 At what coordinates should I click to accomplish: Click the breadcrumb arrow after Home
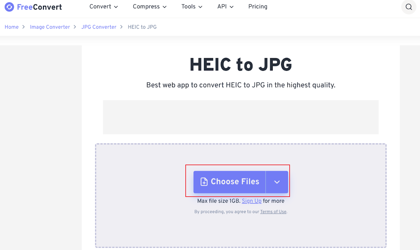click(x=24, y=27)
